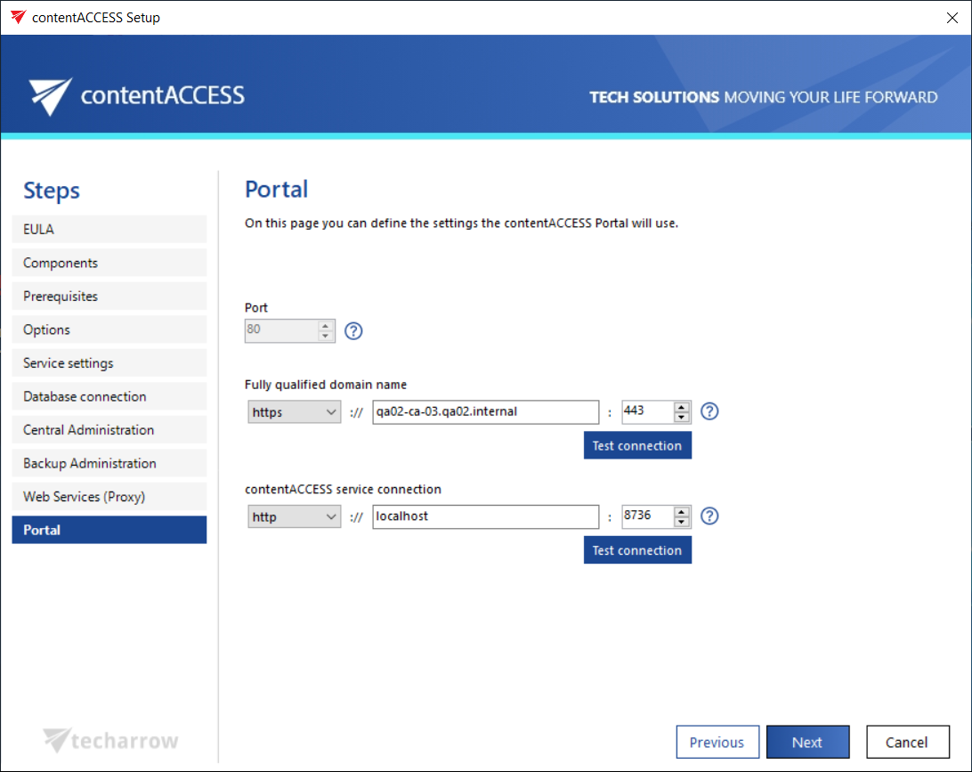Select the Database connection step
This screenshot has width=972, height=772.
[x=109, y=396]
